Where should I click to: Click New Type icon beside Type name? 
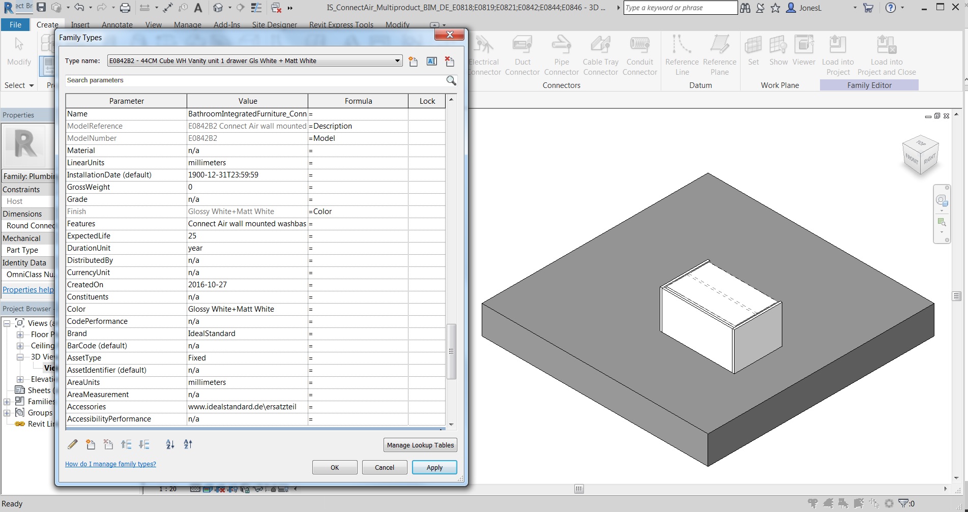tap(413, 62)
